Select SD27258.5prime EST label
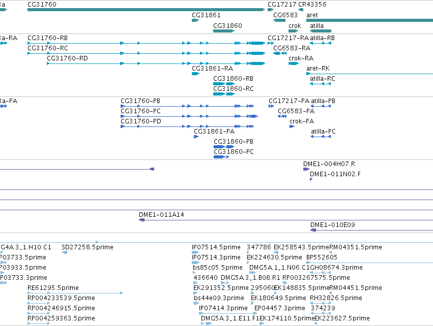The image size is (433, 326). (88, 247)
